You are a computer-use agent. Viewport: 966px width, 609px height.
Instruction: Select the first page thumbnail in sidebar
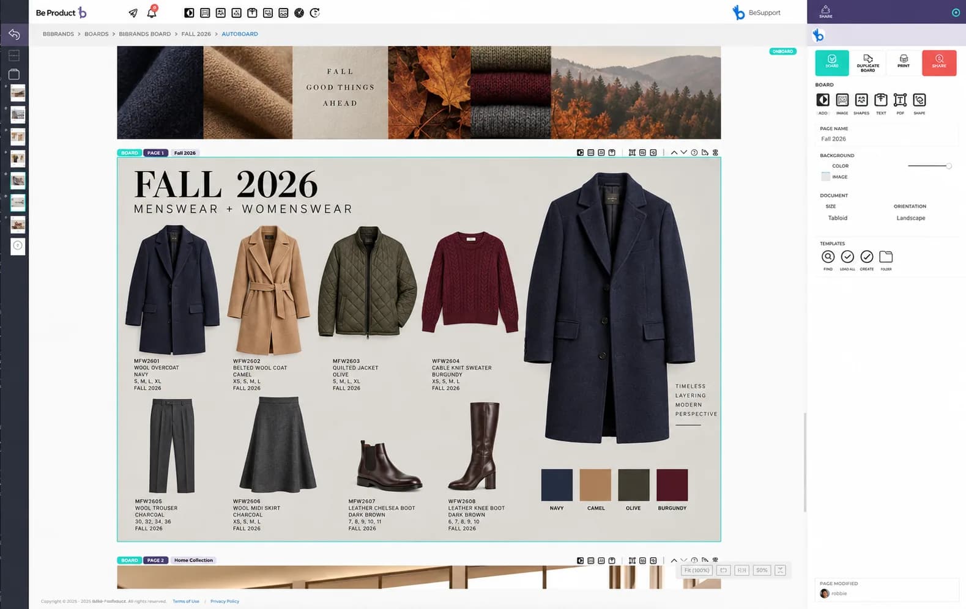click(x=18, y=92)
